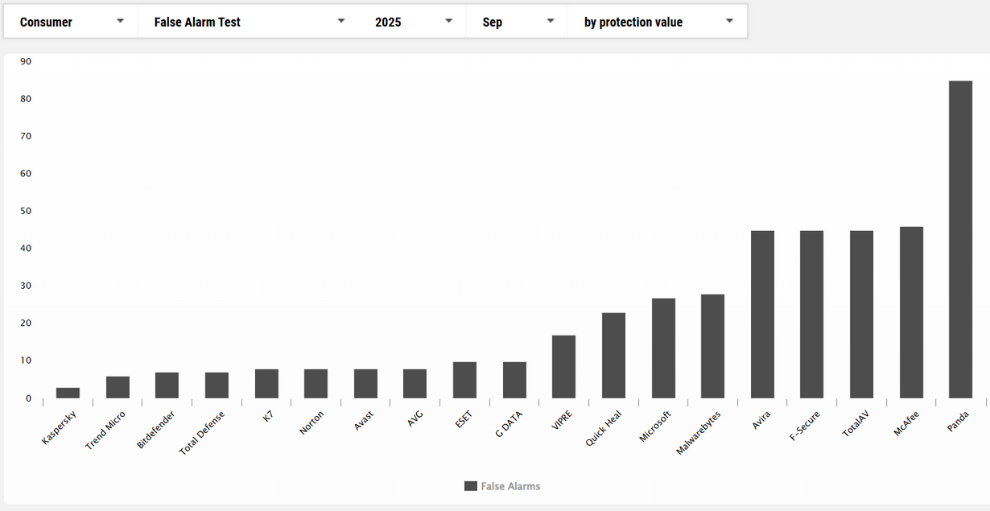Click the Trend Micro axis label
990x511 pixels.
click(x=105, y=430)
